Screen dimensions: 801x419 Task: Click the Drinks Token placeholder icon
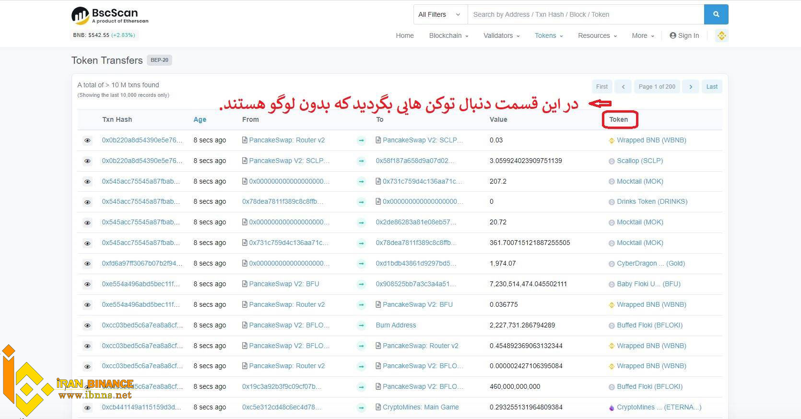coord(612,202)
